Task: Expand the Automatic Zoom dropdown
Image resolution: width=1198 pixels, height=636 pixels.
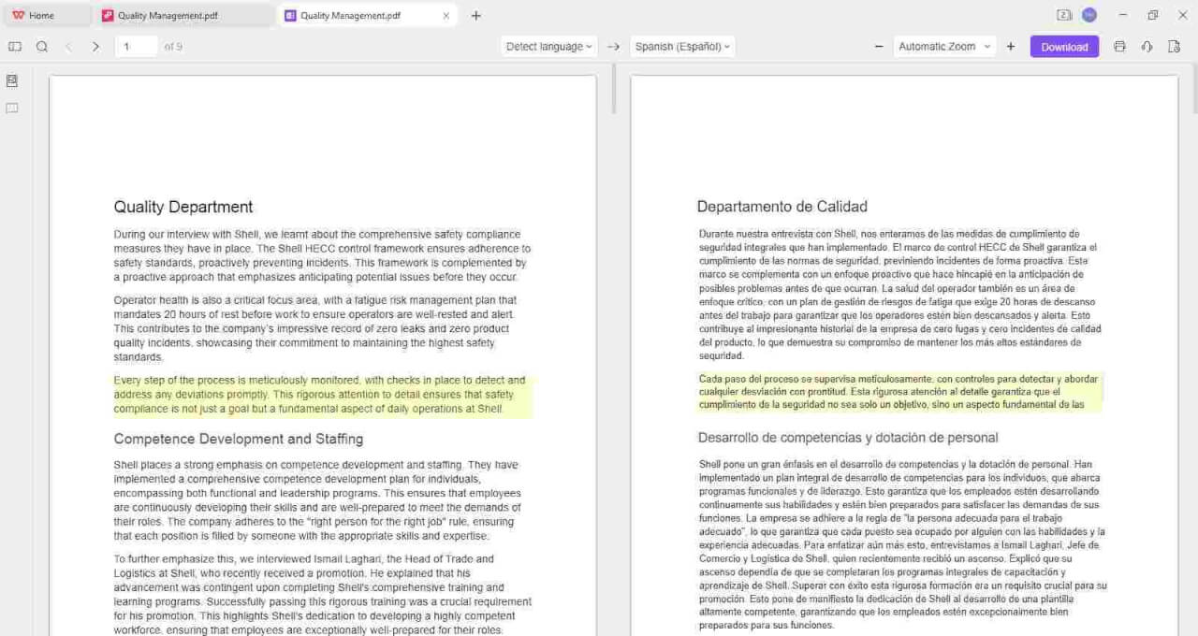Action: tap(944, 46)
